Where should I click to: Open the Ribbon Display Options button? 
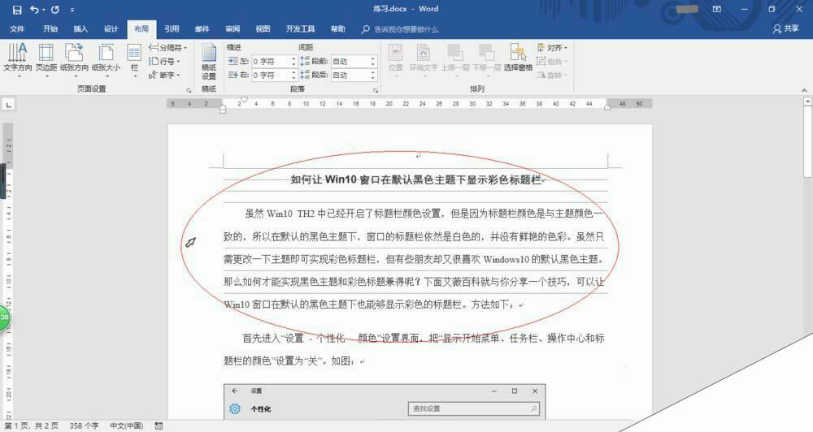(x=717, y=9)
